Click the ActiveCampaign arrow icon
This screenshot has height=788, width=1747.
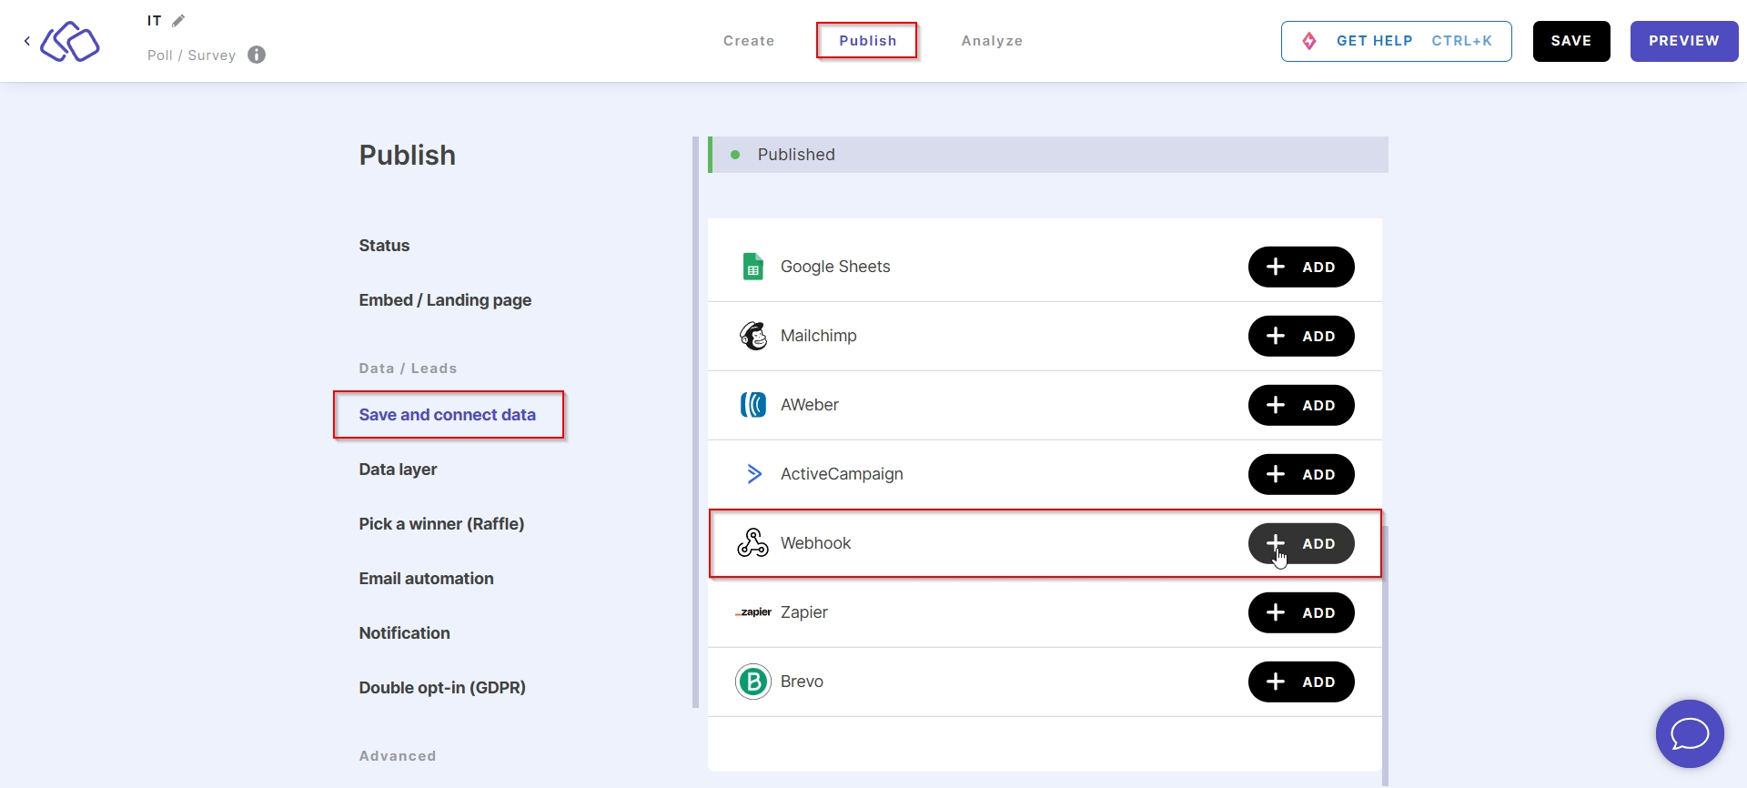(x=754, y=474)
